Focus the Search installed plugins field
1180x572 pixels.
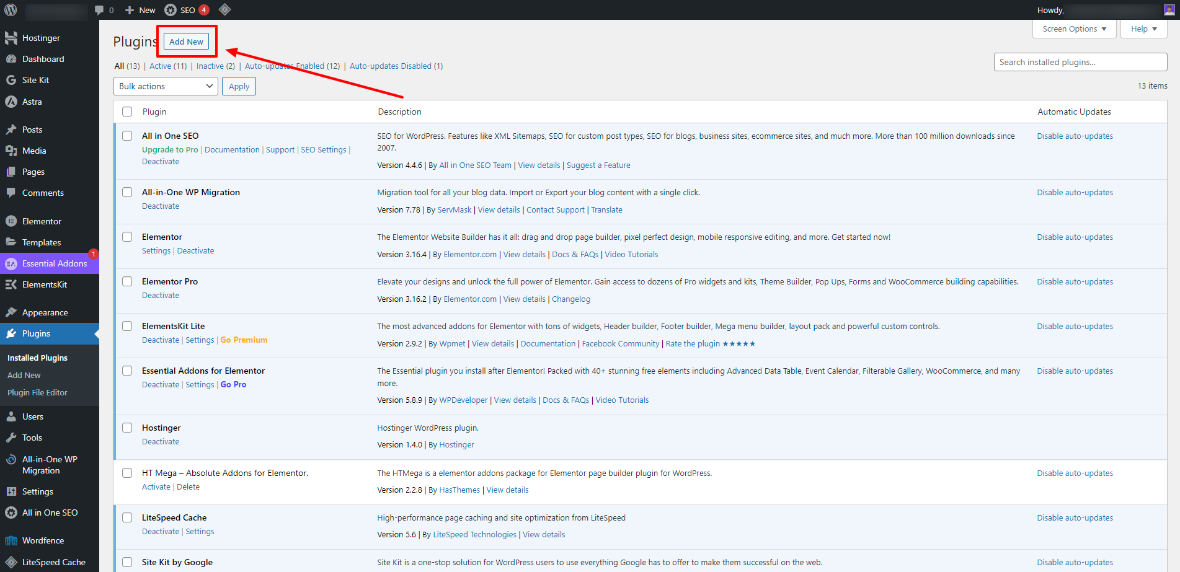(1080, 62)
